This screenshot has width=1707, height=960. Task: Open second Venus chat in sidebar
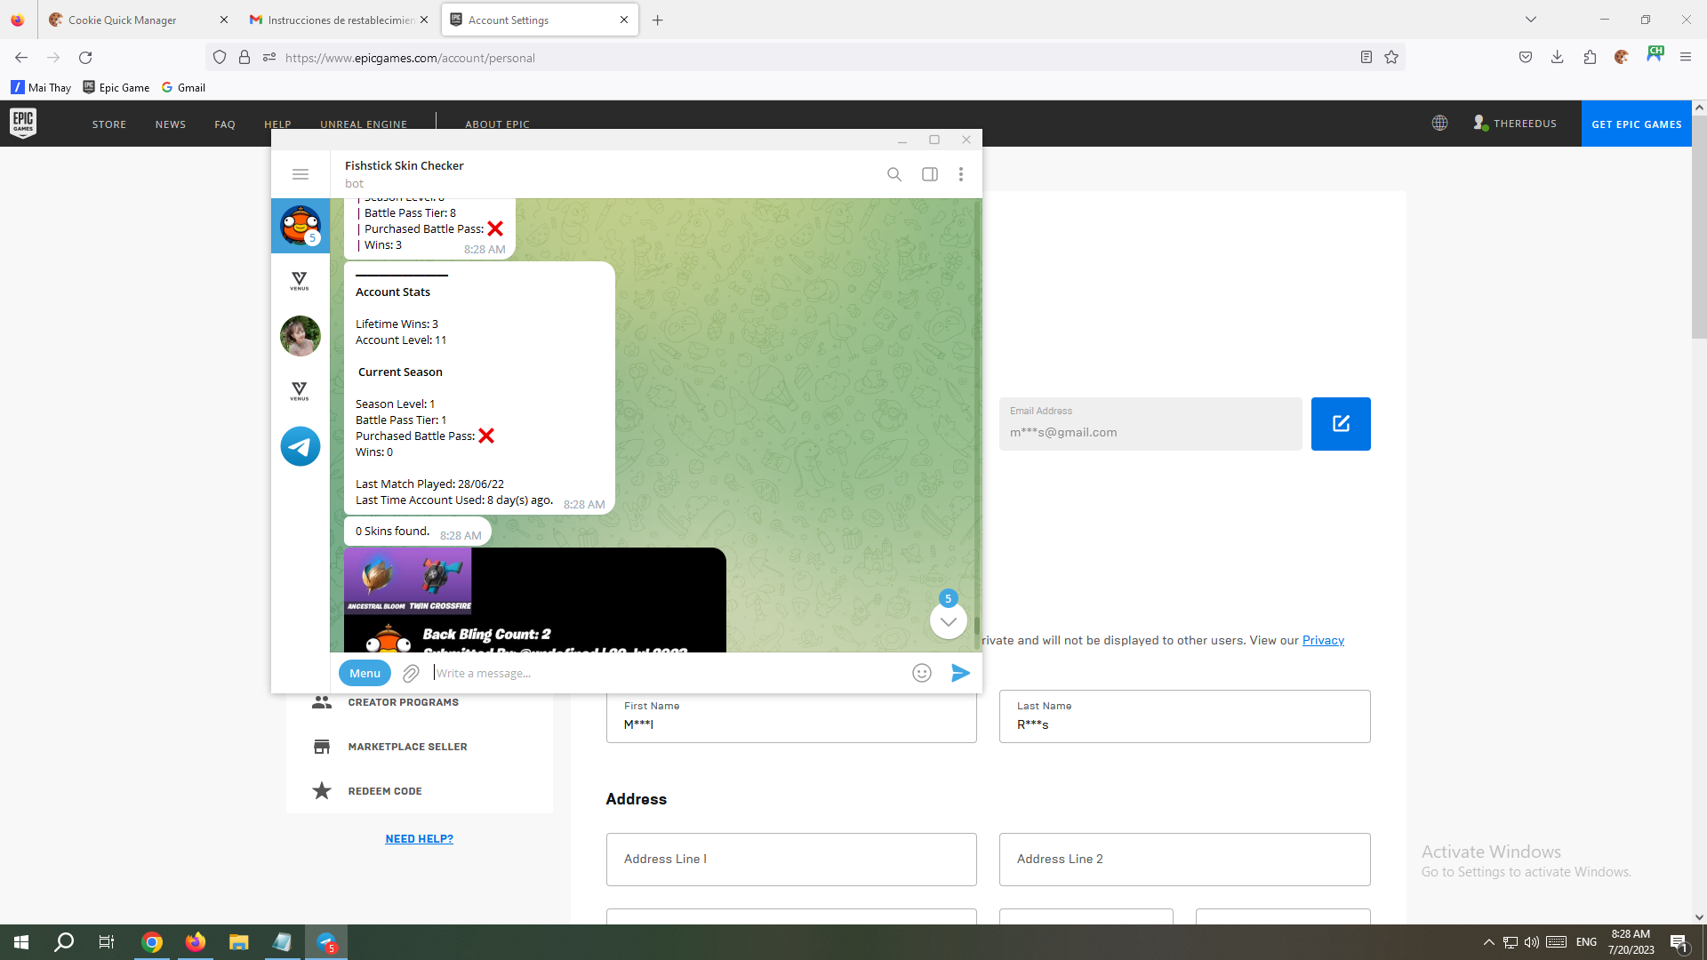click(300, 391)
